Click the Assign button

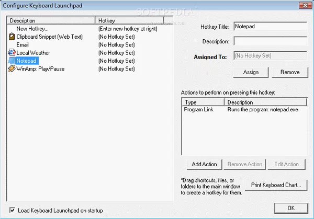251,72
